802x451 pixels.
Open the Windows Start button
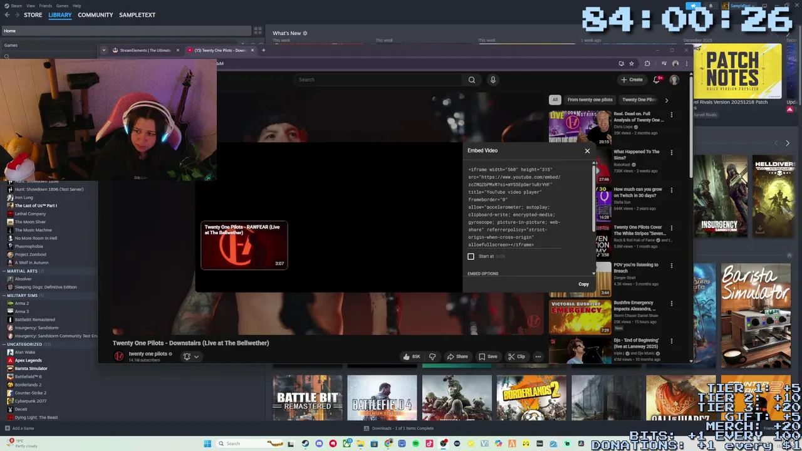click(207, 443)
